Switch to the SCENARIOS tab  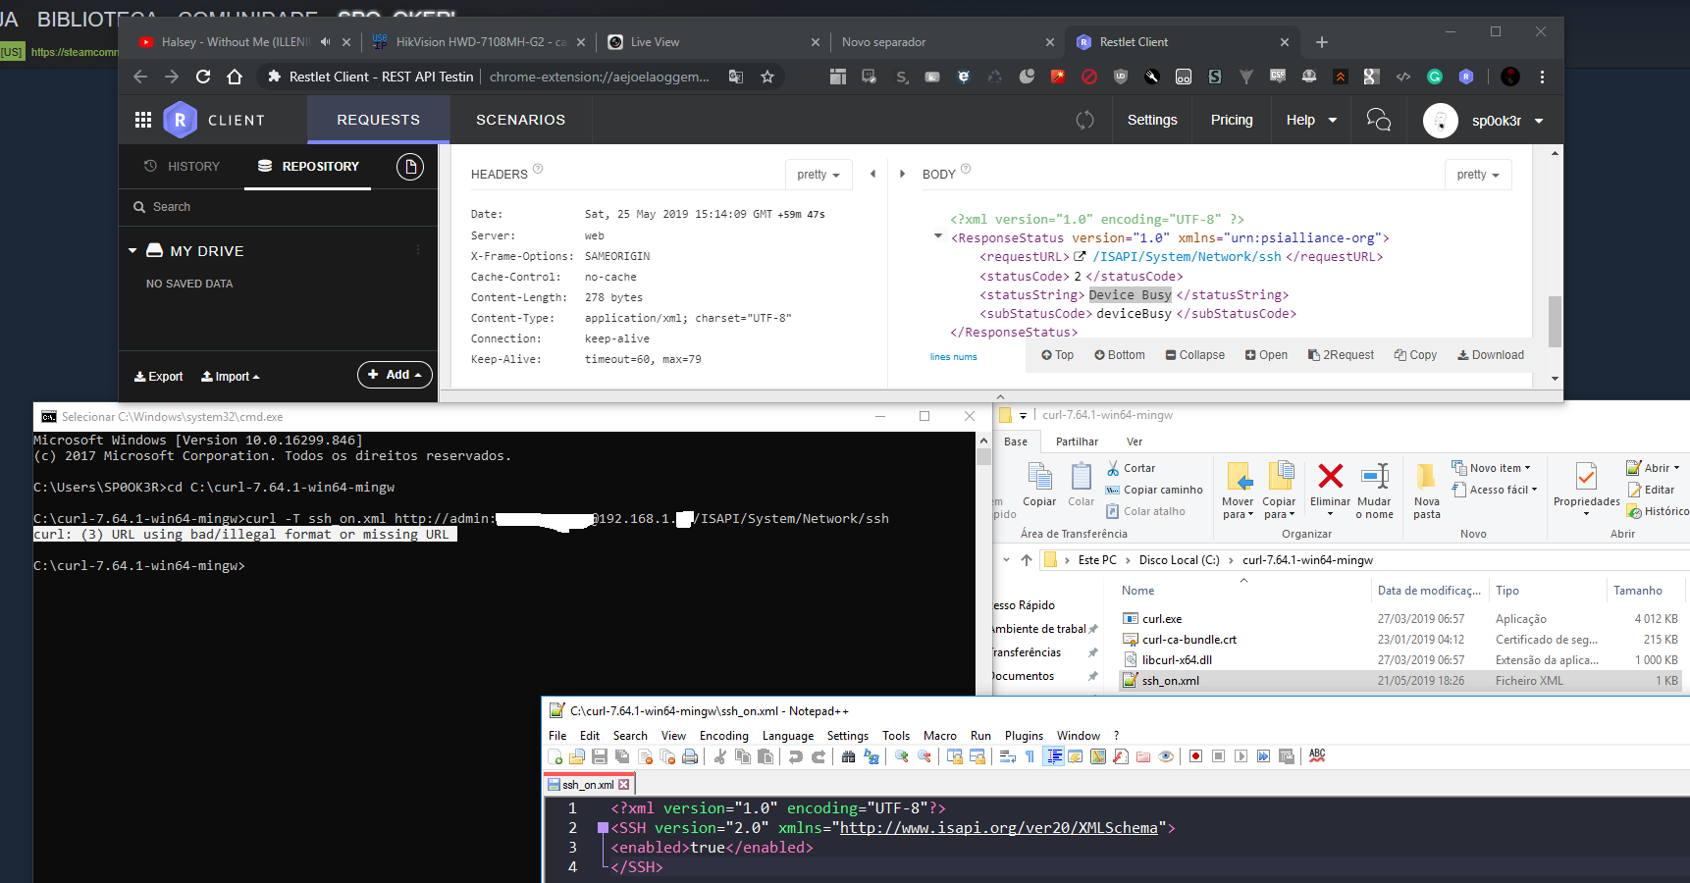click(520, 120)
